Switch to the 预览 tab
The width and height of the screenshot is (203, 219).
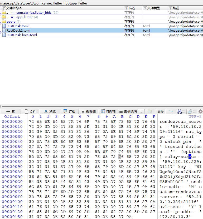[x=50, y=111]
